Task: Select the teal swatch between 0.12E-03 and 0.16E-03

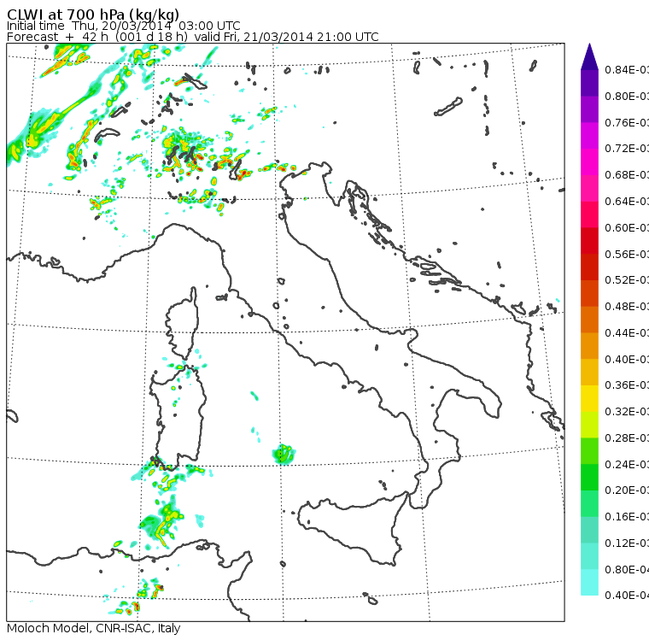Action: coord(589,530)
